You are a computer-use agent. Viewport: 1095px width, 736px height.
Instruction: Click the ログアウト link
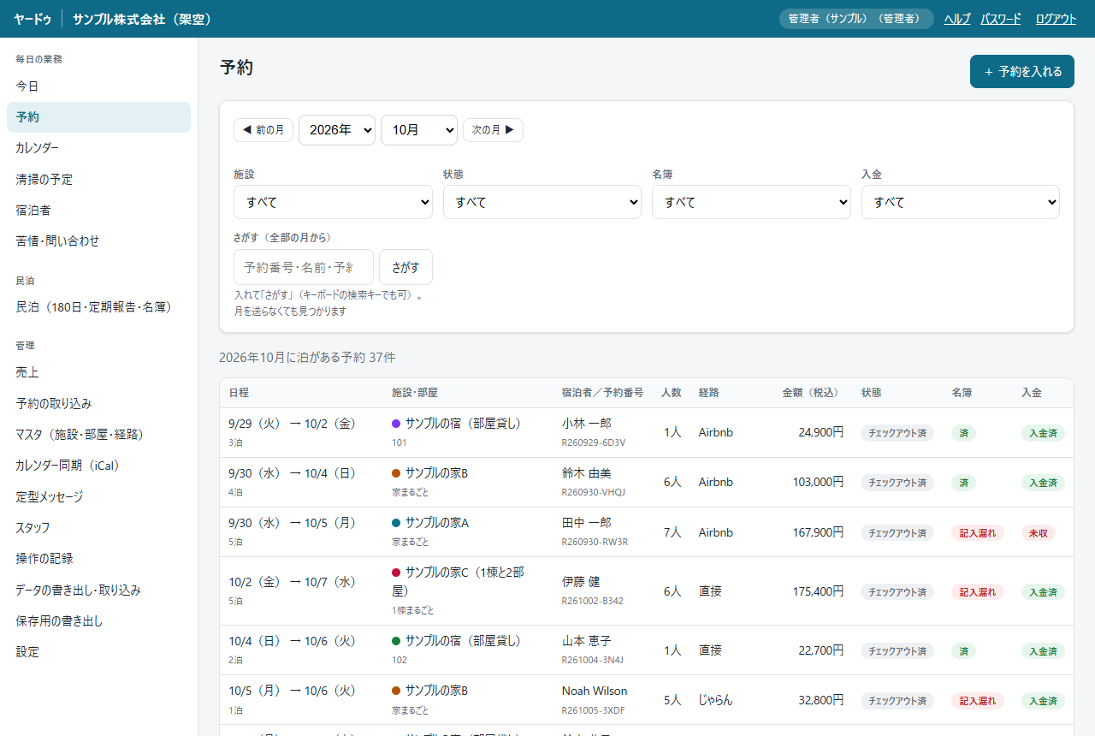1056,19
